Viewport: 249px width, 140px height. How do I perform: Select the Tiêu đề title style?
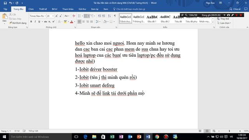[178, 19]
